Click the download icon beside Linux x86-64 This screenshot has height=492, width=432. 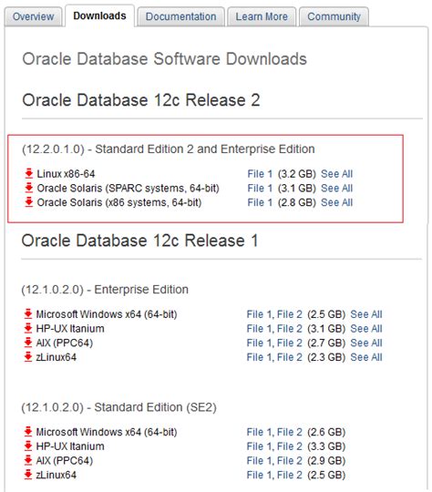click(x=29, y=173)
